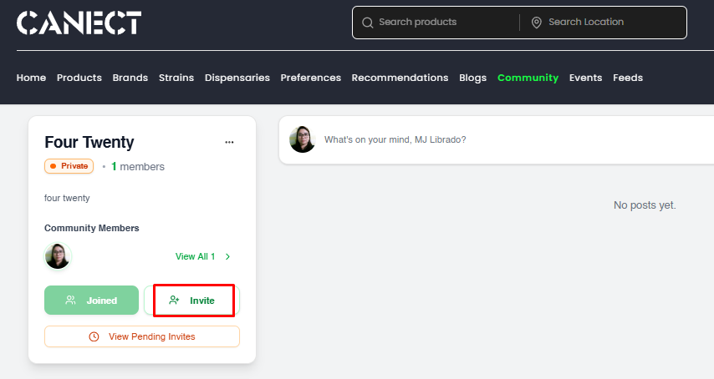The image size is (714, 379).
Task: Open the three-dot community options menu
Action: [x=230, y=143]
